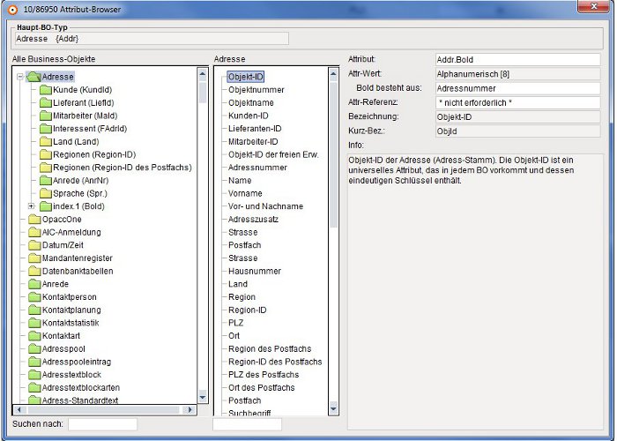This screenshot has height=441, width=617.
Task: Click down arrow of attribute list scrollbar
Action: click(333, 408)
